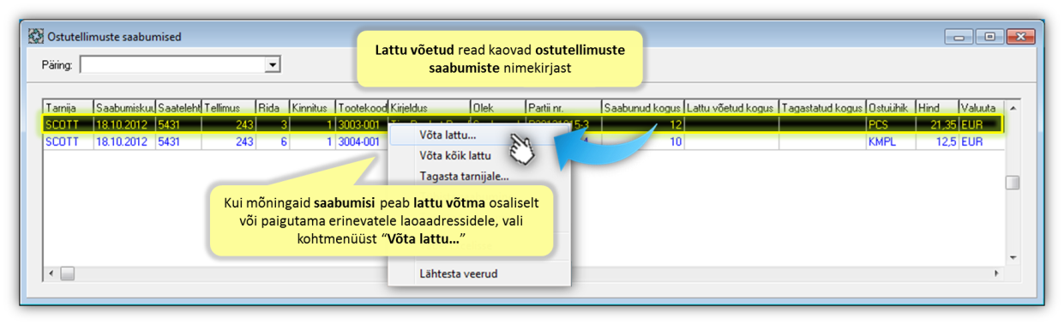1064x325 pixels.
Task: Click the Tagastatud kogus column header
Action: tap(823, 108)
